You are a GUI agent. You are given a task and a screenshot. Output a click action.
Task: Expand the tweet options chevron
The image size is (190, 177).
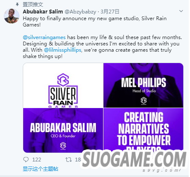[181, 11]
